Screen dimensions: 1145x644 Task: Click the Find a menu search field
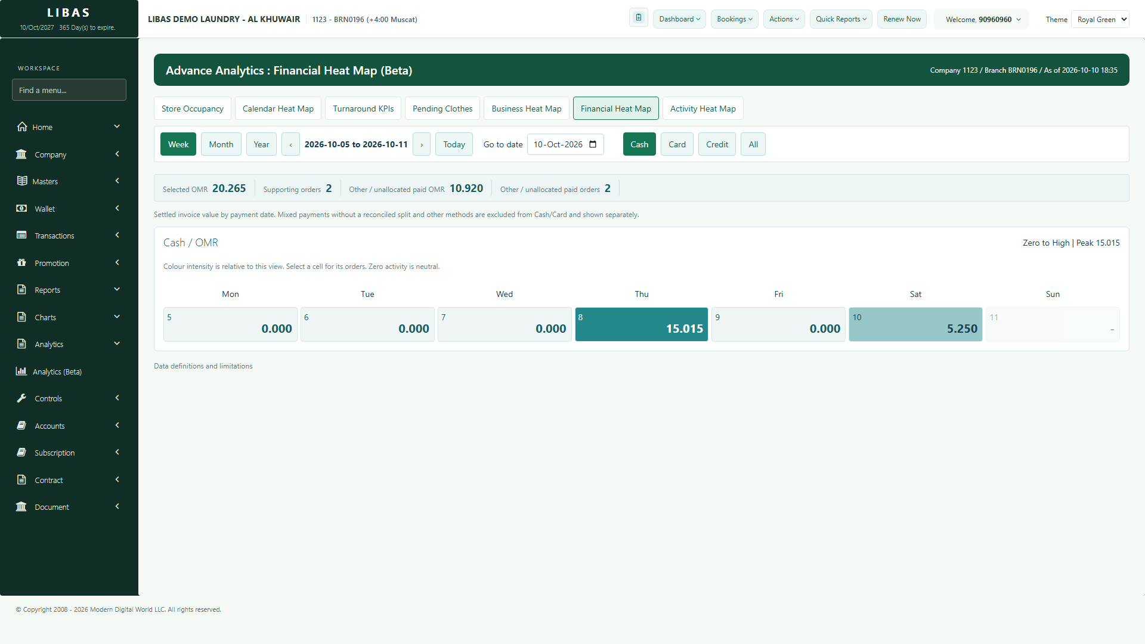[69, 90]
